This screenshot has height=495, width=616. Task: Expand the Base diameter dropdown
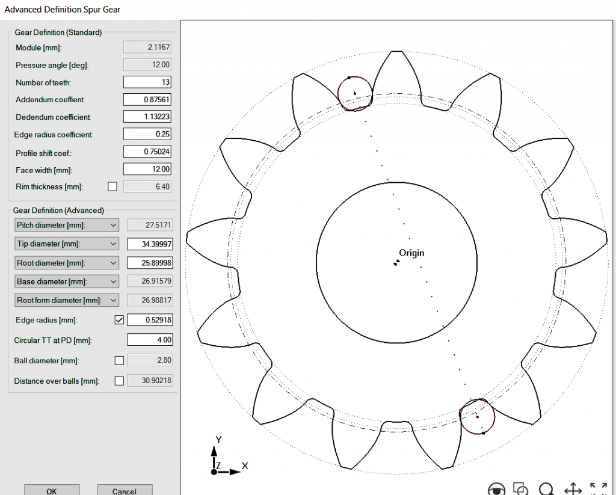pyautogui.click(x=66, y=281)
